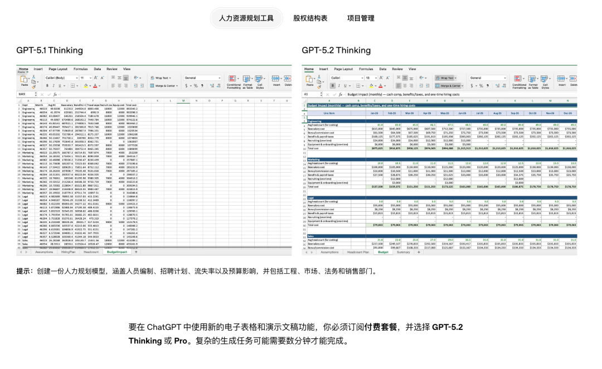Click red Font Color swatch in GPT-5.1 ribbon

[x=95, y=86]
